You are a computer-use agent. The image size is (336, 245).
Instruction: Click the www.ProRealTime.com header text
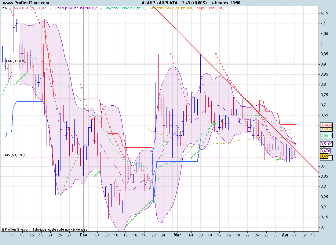click(26, 3)
